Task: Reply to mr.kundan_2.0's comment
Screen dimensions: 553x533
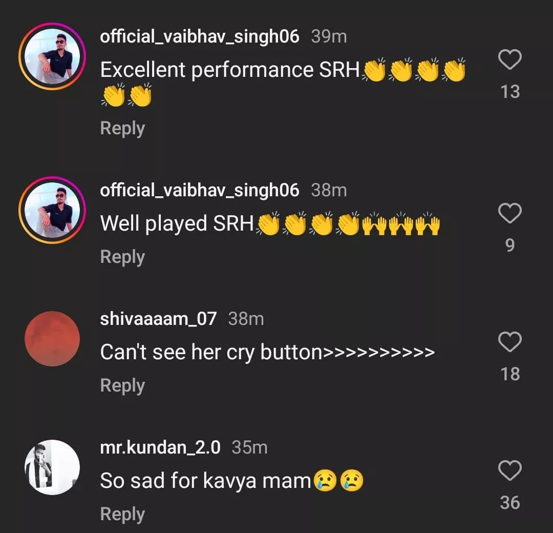Action: [122, 514]
